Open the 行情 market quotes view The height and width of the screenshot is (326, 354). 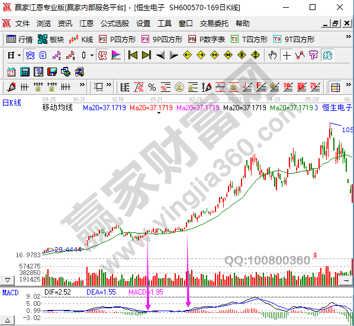[20, 39]
